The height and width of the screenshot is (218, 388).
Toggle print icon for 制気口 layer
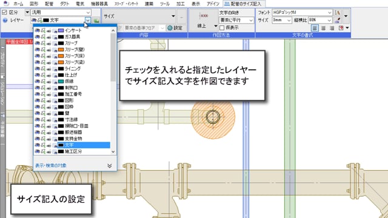pos(49,88)
